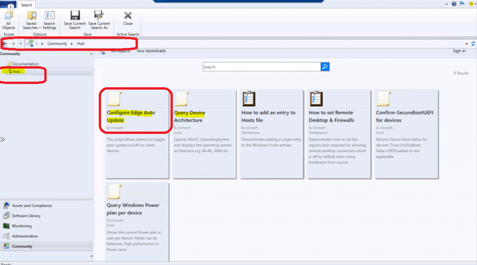This screenshot has width=477, height=265.
Task: Collapse the ribbon with the caret
Action: click(446, 4)
